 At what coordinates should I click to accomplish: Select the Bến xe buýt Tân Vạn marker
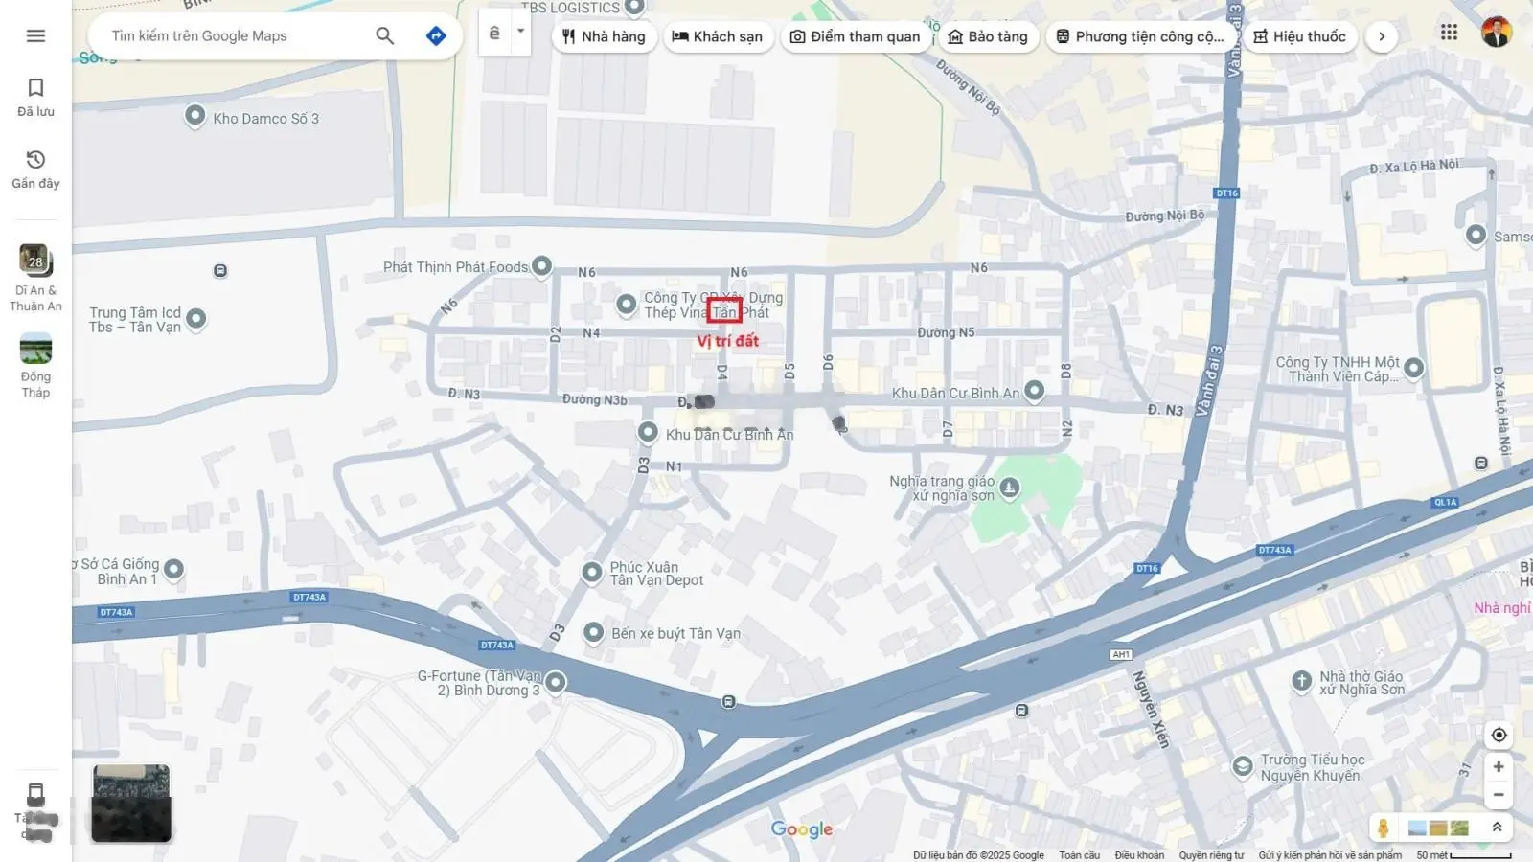(x=593, y=632)
